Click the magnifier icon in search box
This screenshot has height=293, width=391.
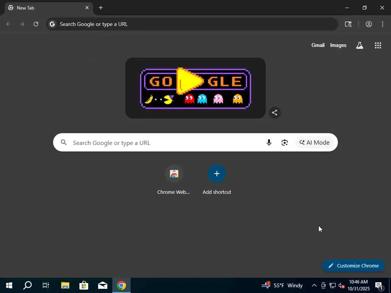tap(64, 142)
